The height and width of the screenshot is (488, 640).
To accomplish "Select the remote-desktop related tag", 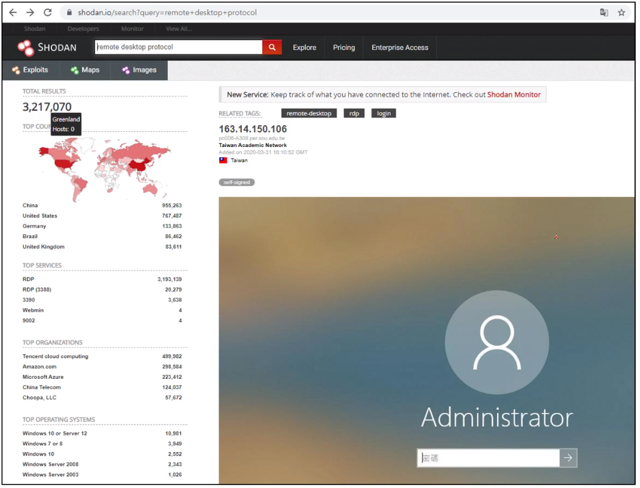I will (309, 113).
